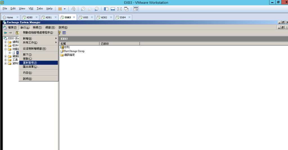Choose 匯出清單(L)... menu entry
The height and width of the screenshot is (150, 288).
[31, 67]
